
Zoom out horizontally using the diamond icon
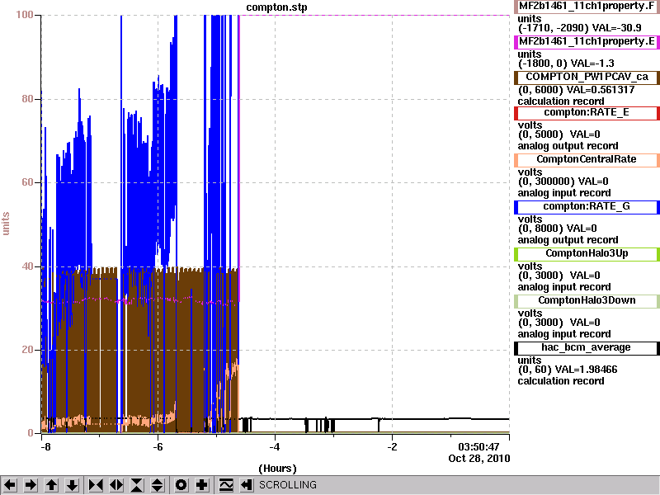[x=116, y=485]
